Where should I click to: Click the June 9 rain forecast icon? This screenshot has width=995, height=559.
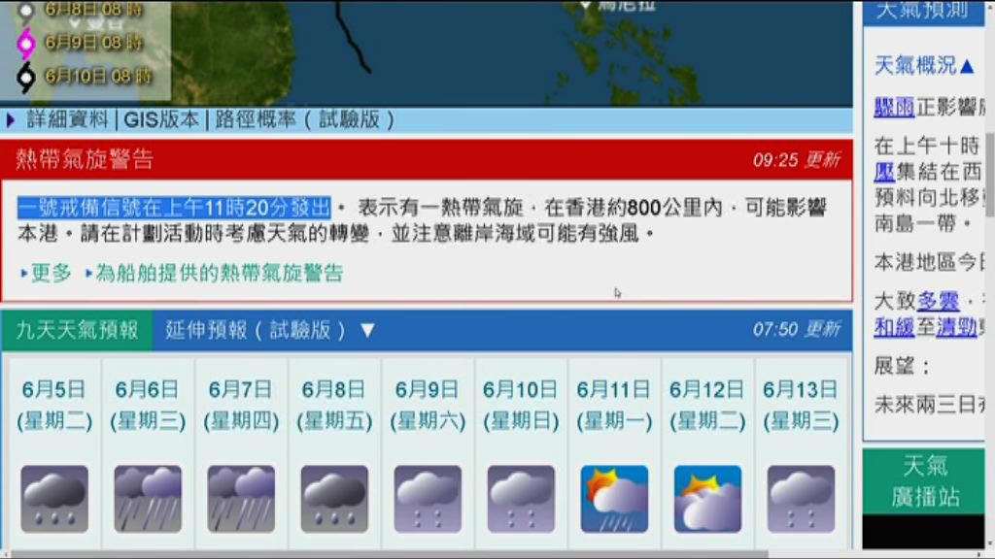point(427,498)
